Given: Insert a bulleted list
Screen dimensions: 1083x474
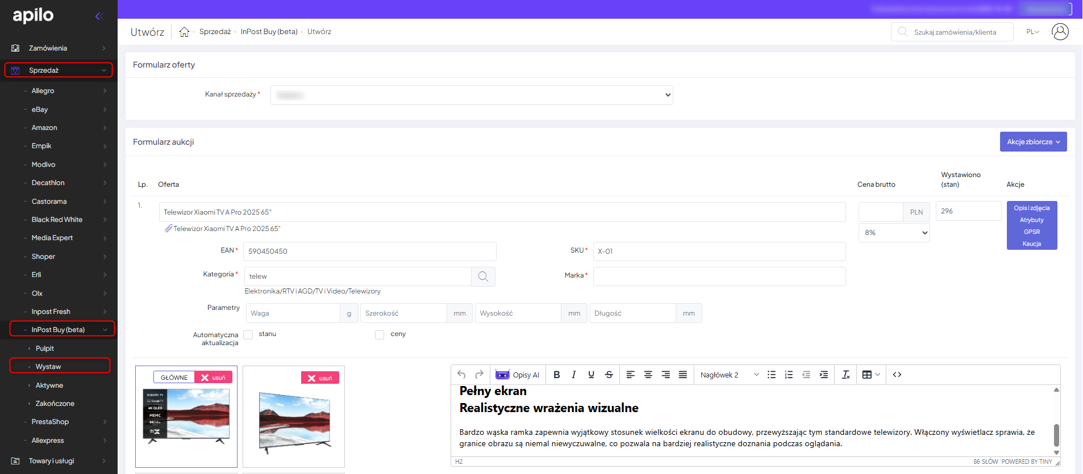Looking at the screenshot, I should (x=771, y=375).
